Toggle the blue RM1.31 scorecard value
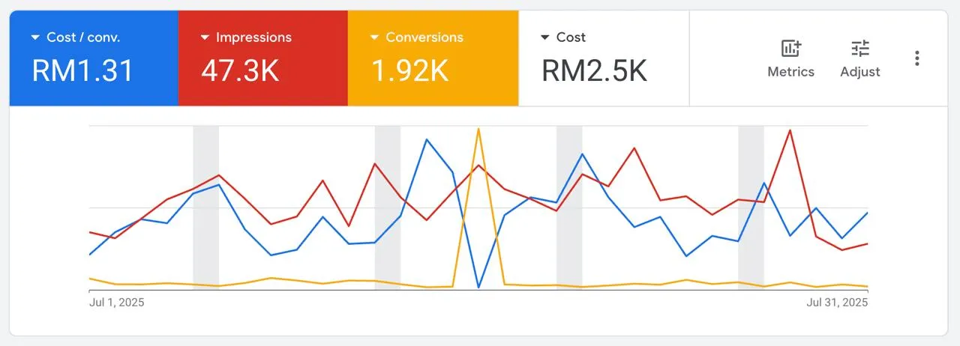 click(x=82, y=70)
